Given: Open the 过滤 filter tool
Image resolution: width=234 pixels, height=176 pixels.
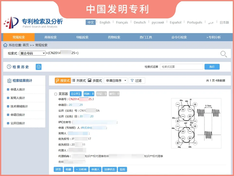Looking at the screenshot, I should tap(136, 81).
